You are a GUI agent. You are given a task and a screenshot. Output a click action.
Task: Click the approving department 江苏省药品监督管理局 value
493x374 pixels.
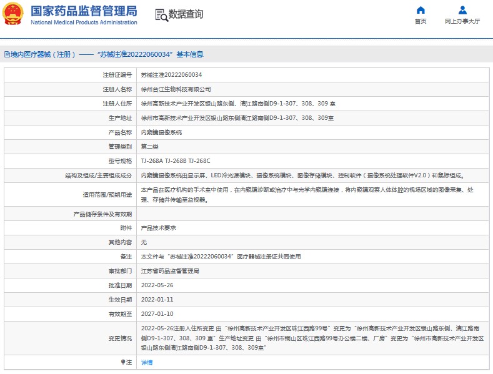click(x=170, y=271)
